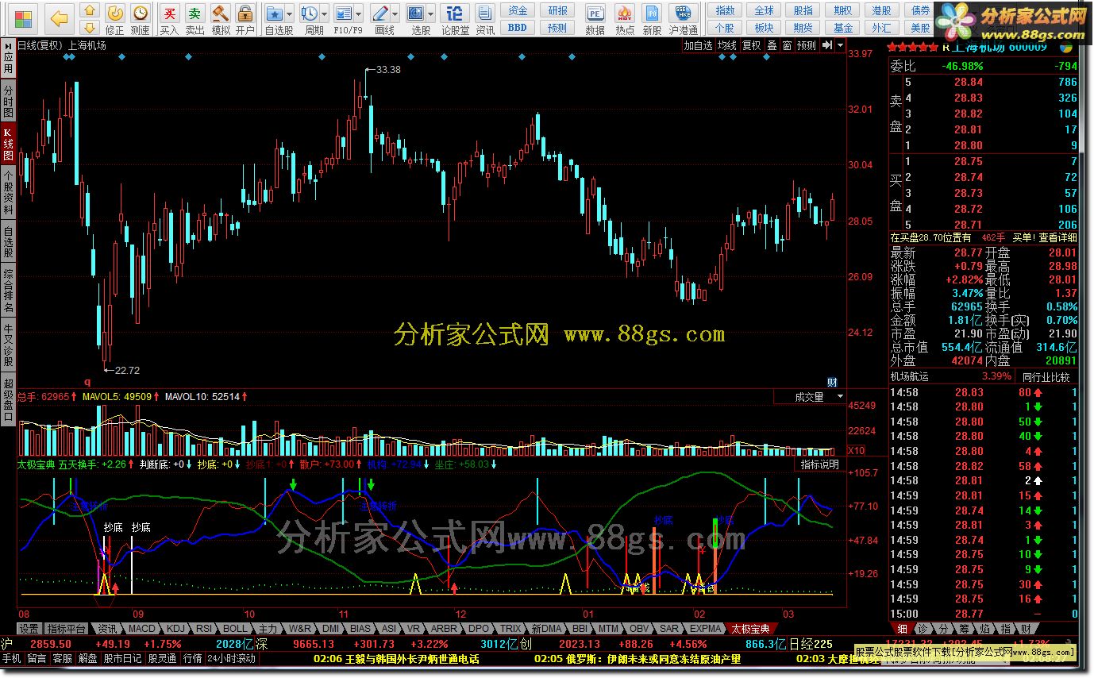Go back with the yellow left arrow
Image resolution: width=1094 pixels, height=678 pixels.
click(60, 18)
